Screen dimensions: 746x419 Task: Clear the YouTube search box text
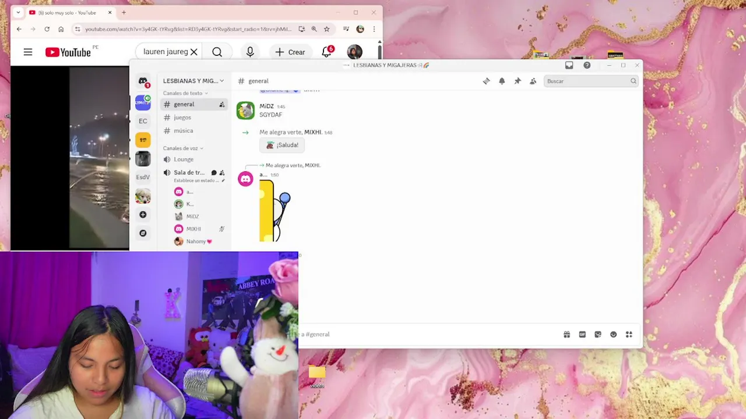(x=194, y=52)
